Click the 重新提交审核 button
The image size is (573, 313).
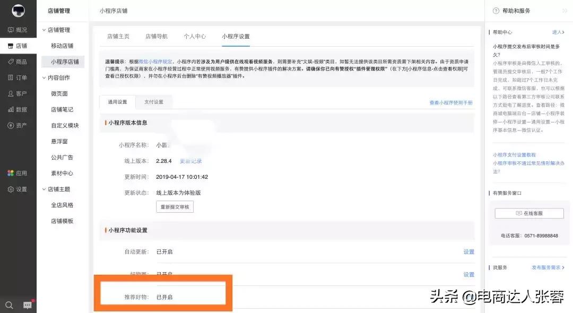coord(174,207)
